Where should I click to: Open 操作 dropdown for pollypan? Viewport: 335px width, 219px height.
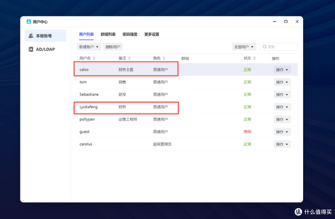pyautogui.click(x=282, y=119)
